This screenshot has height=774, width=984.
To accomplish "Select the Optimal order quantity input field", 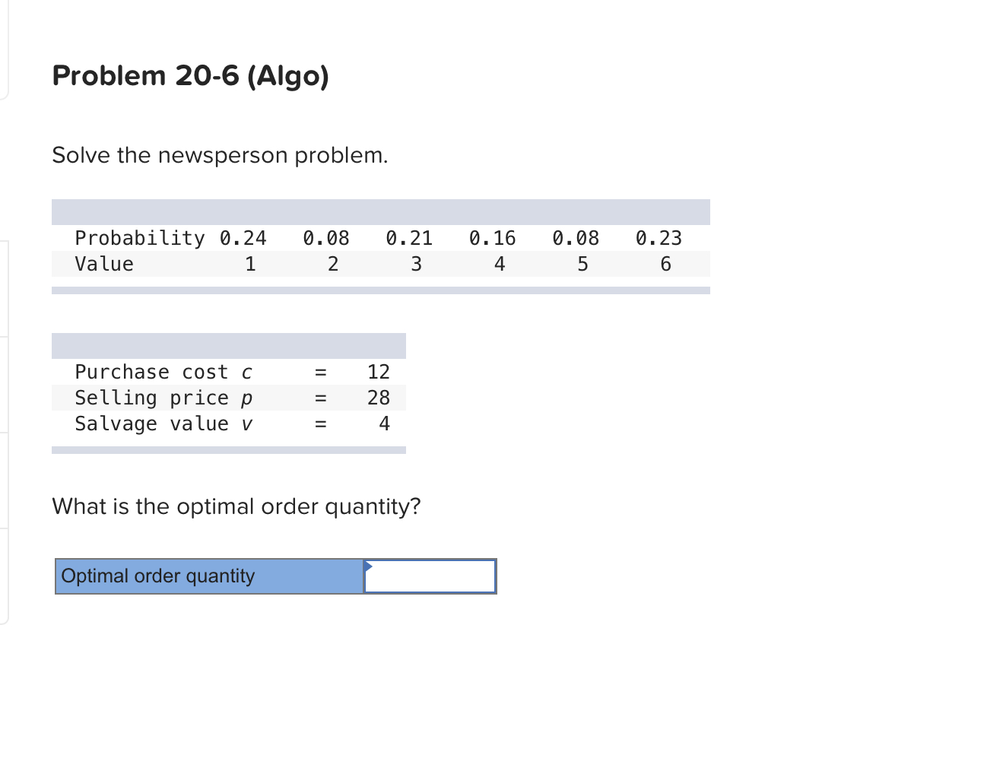I will pyautogui.click(x=429, y=576).
